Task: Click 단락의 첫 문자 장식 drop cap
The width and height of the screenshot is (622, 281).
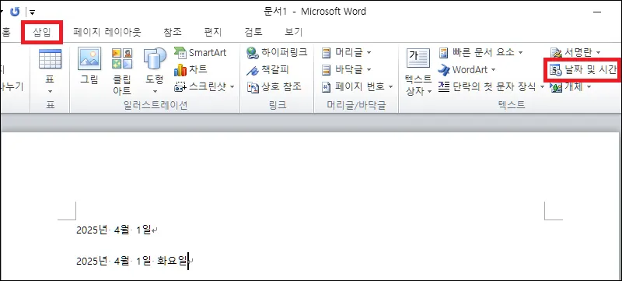Action: tap(492, 86)
